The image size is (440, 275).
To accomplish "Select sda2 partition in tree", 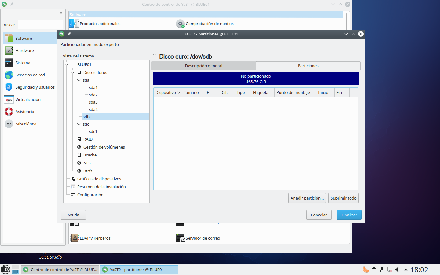I will pyautogui.click(x=93, y=95).
